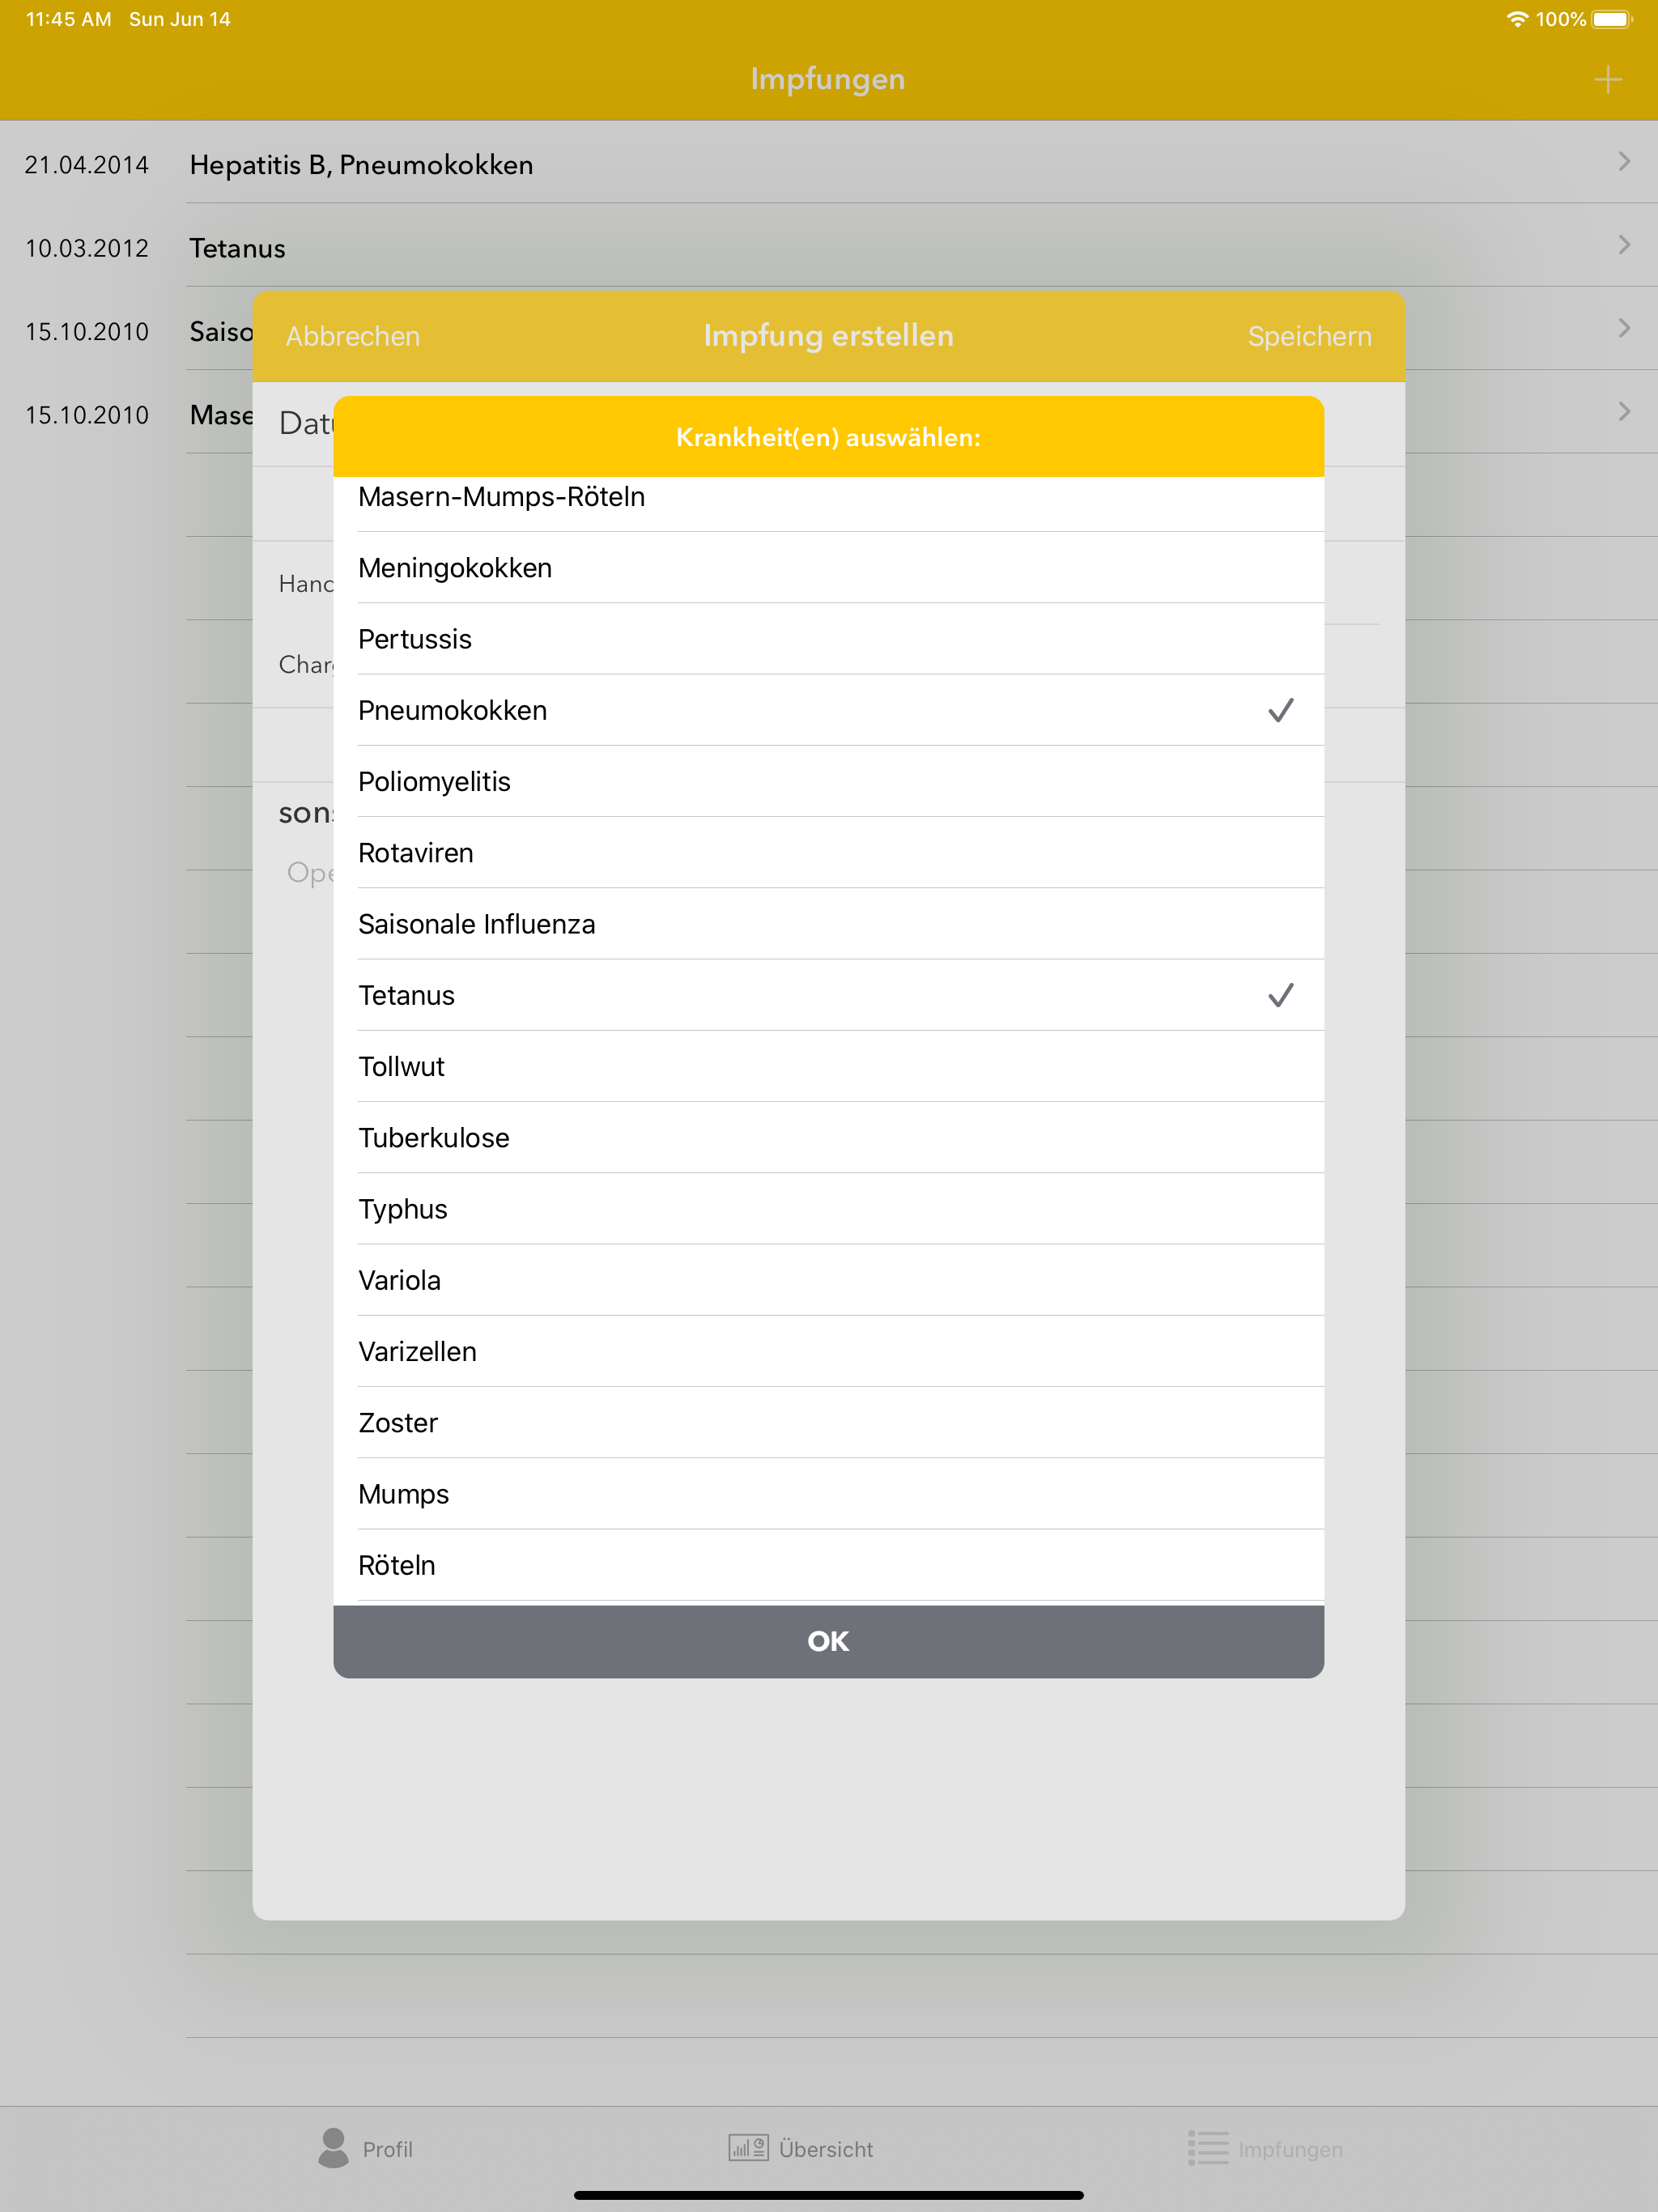The height and width of the screenshot is (2212, 1658).
Task: Select Saisonale Influenza option
Action: [476, 924]
